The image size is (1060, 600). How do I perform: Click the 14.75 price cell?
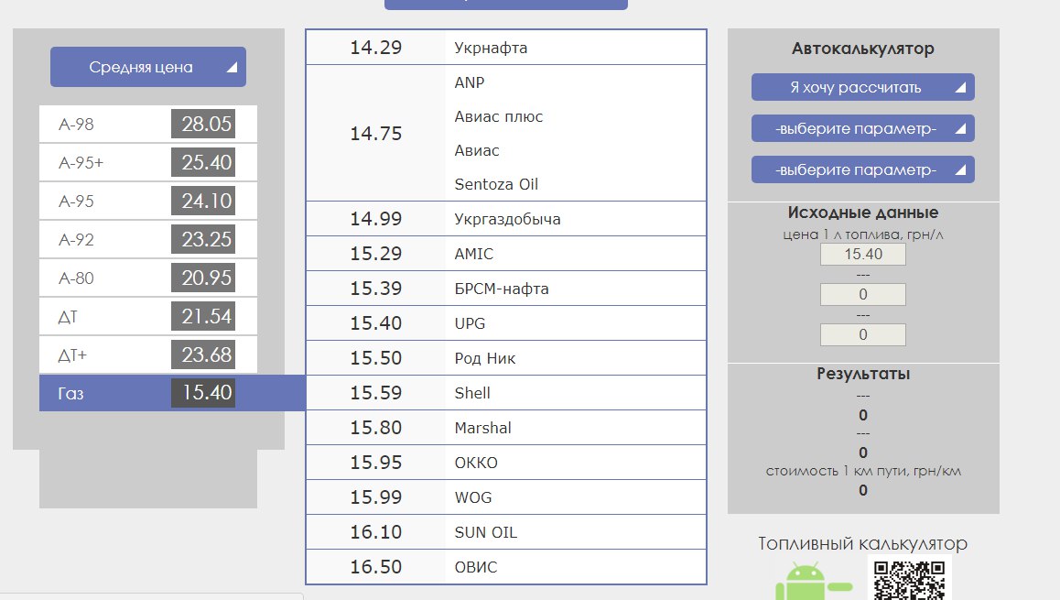point(376,133)
